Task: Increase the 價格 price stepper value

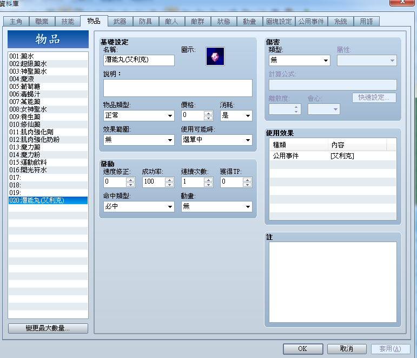Action: pyautogui.click(x=208, y=113)
